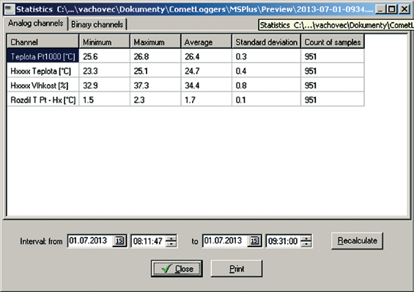Viewport: 414px width, 292px height.
Task: Click into the start time field 08:11:47
Action: pyautogui.click(x=149, y=241)
